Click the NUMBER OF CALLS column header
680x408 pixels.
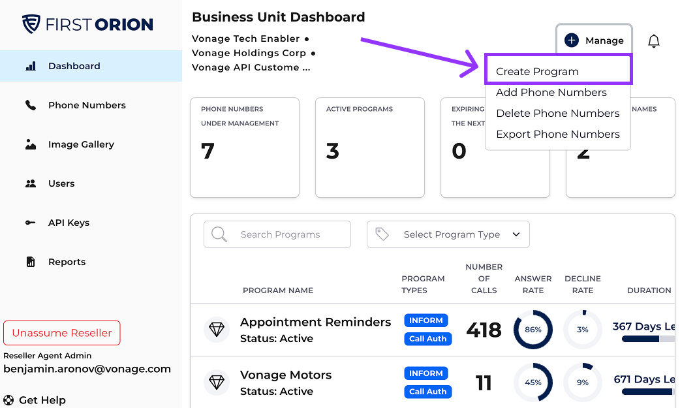pyautogui.click(x=484, y=279)
